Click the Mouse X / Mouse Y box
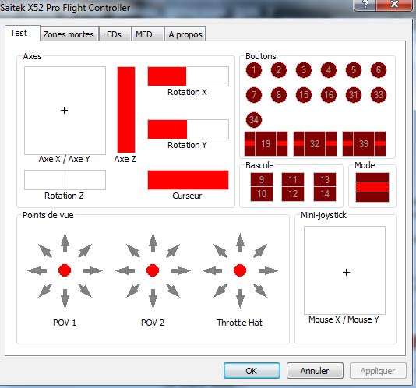Screen dimensions: 416x388 click(x=344, y=270)
